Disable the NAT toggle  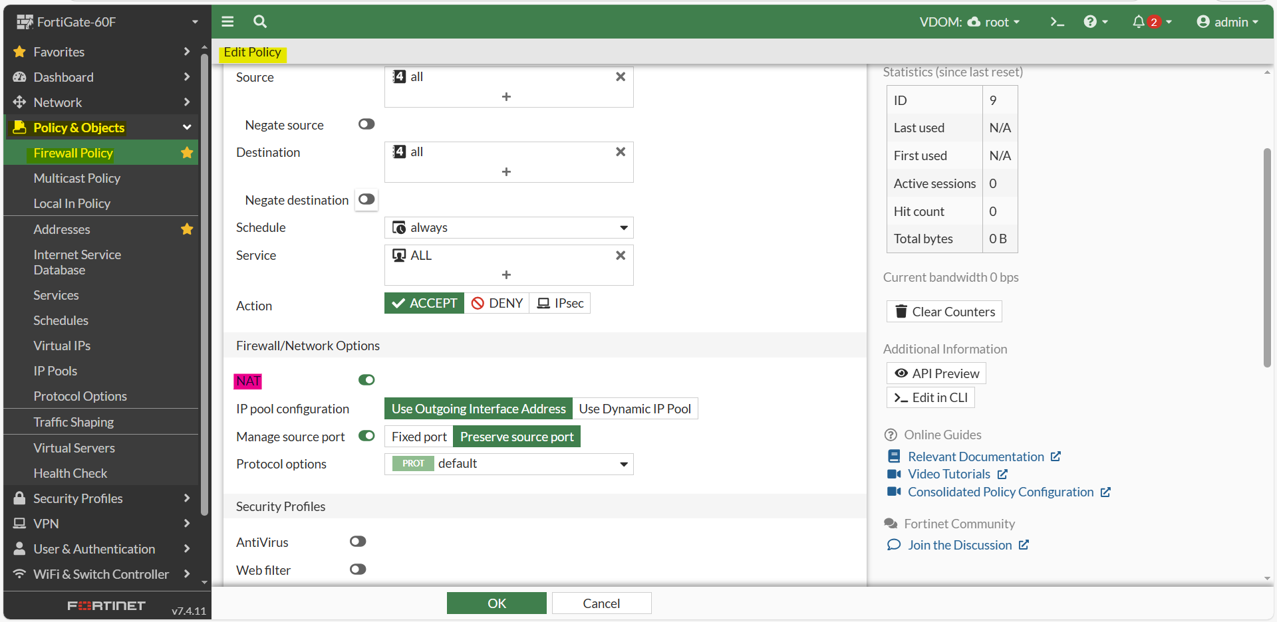pyautogui.click(x=366, y=380)
